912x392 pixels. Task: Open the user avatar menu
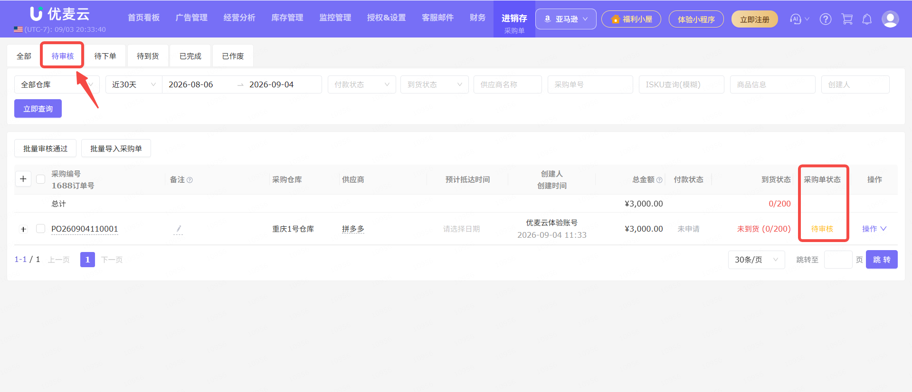[x=890, y=19]
